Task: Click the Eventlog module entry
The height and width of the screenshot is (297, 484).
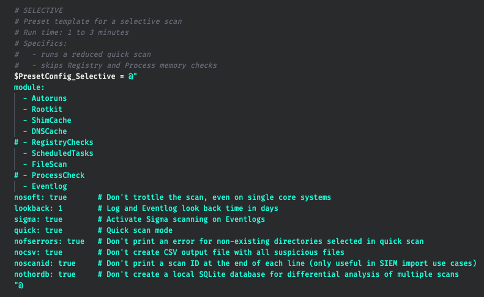Action: [x=45, y=186]
